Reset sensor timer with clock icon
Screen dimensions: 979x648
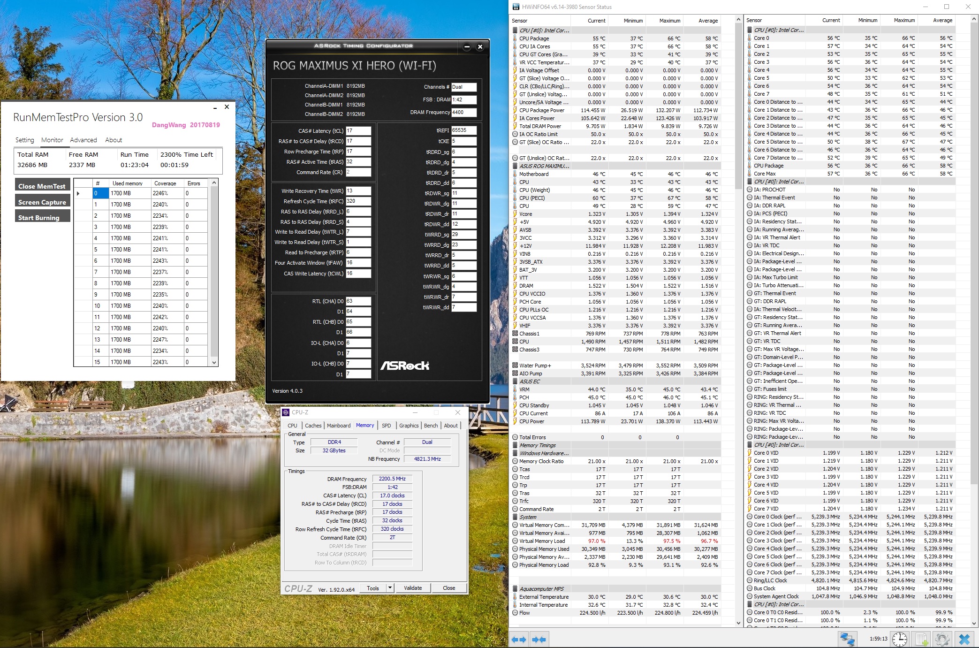899,639
